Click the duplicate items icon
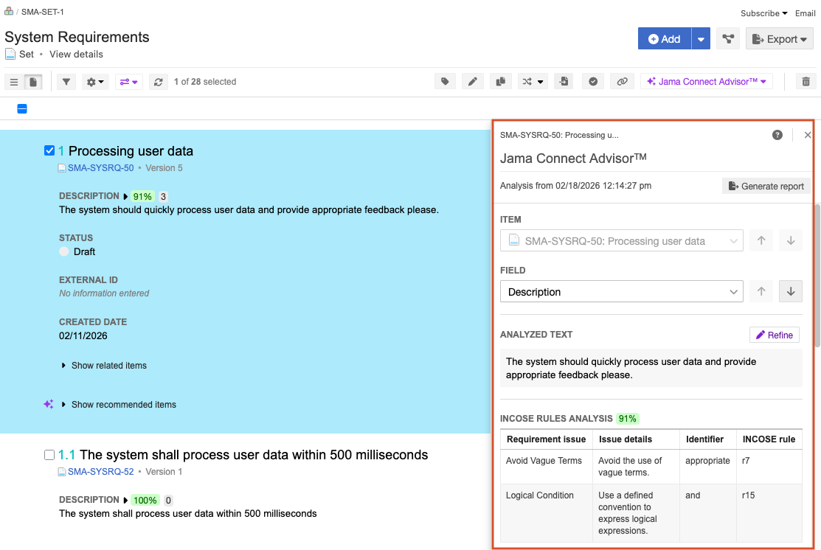This screenshot has height=550, width=821. (501, 82)
